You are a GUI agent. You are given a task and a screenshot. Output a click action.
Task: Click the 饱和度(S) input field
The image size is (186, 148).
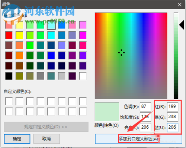click(145, 117)
